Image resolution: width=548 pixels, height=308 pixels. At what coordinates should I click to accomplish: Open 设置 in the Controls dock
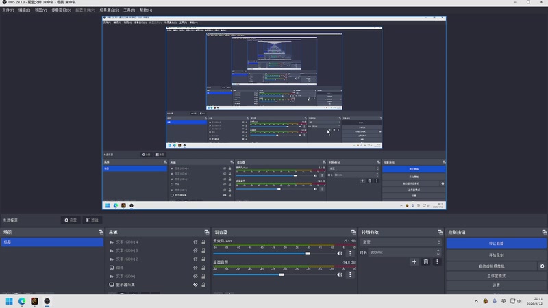click(x=496, y=285)
